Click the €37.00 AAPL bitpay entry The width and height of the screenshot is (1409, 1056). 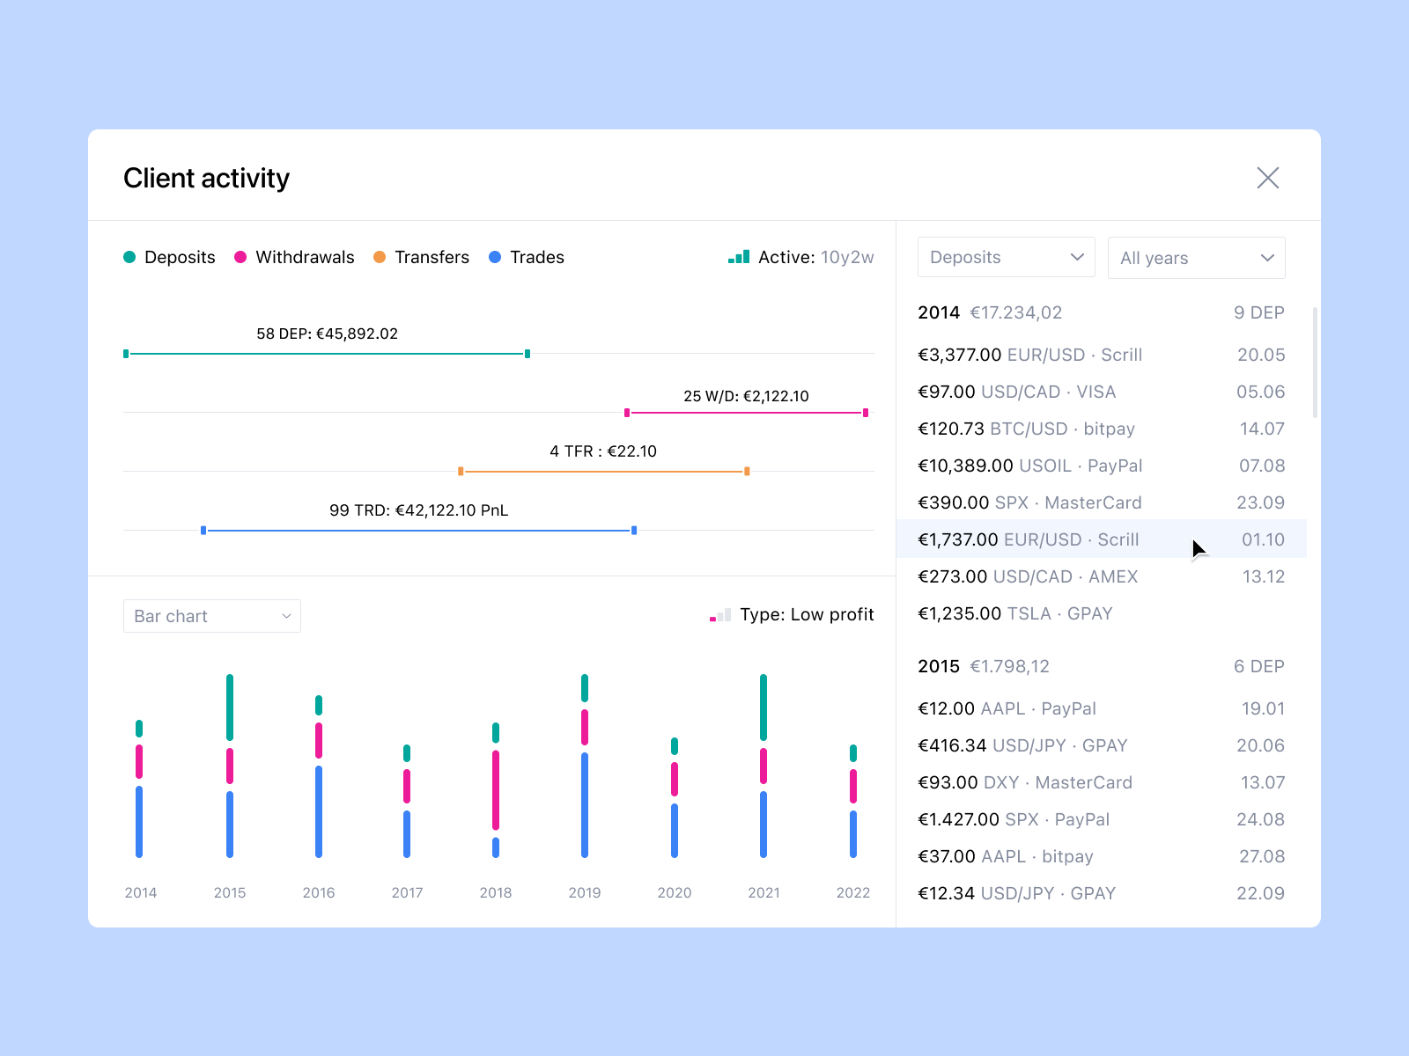(1005, 856)
